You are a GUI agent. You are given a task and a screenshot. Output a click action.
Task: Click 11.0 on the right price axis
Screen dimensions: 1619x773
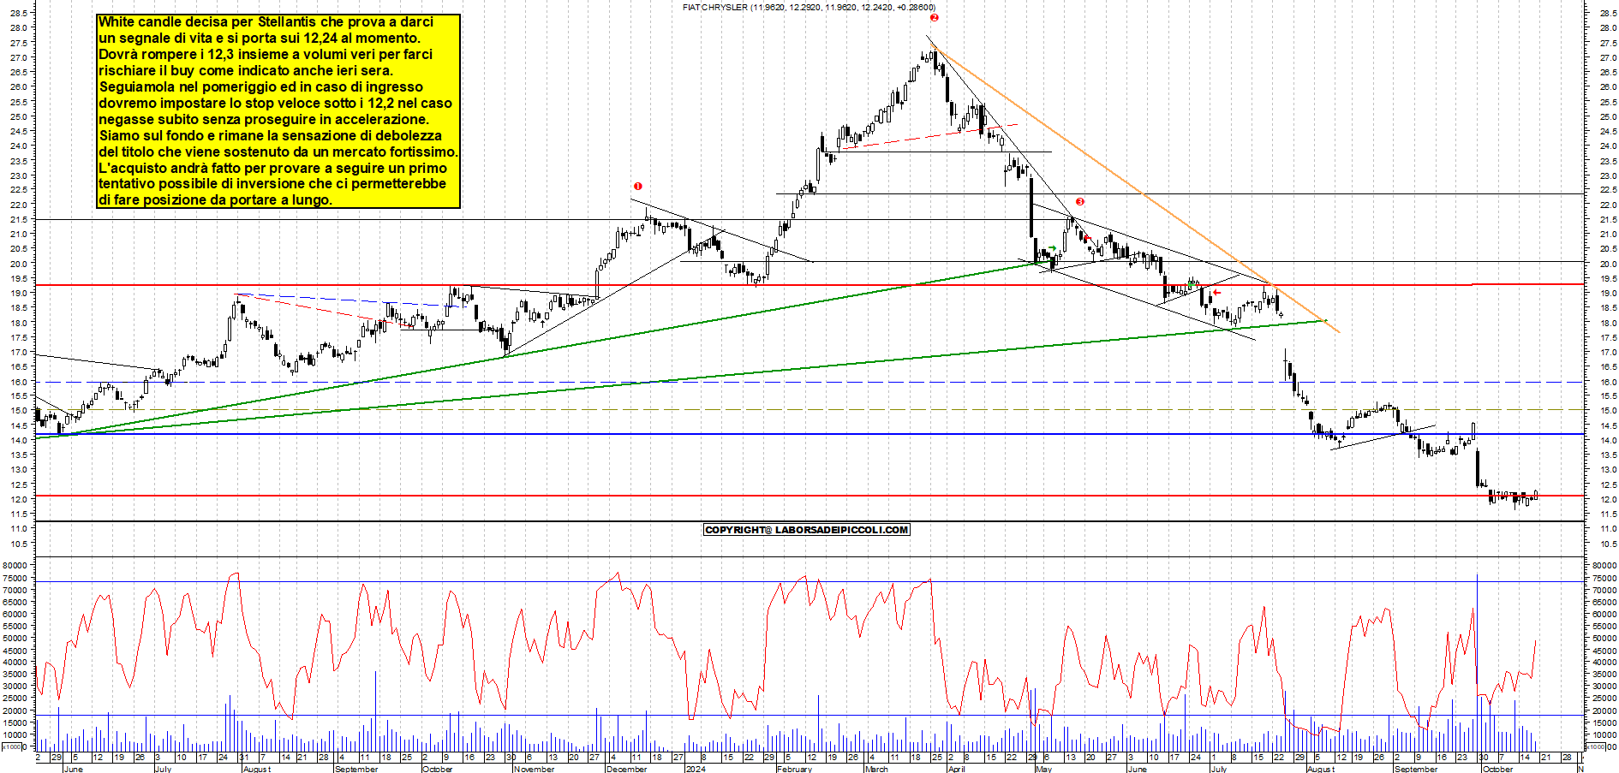(1608, 529)
